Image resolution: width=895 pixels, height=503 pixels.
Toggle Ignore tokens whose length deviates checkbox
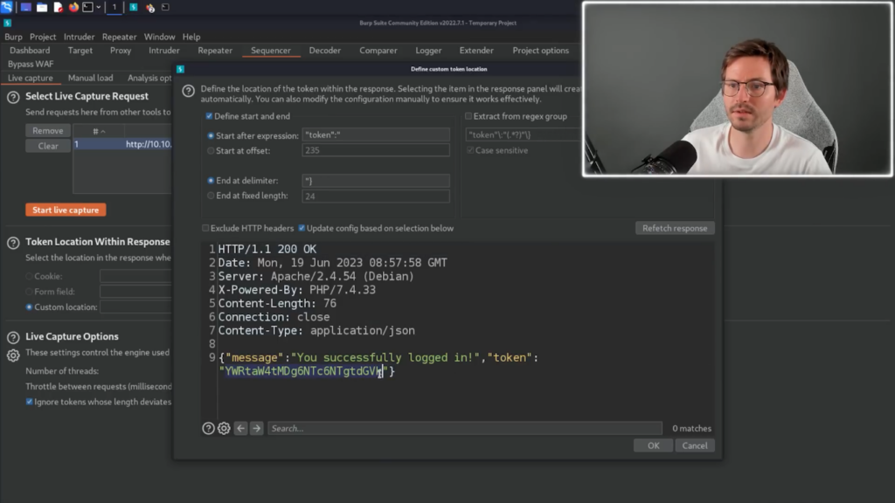29,402
